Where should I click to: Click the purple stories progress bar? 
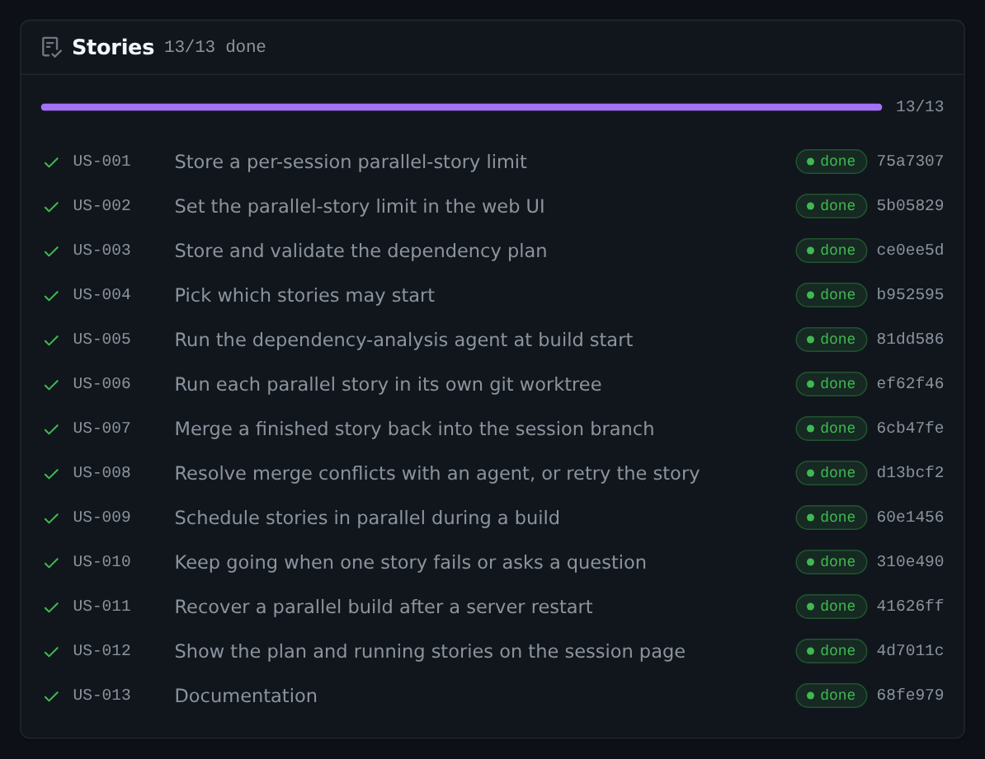tap(461, 107)
